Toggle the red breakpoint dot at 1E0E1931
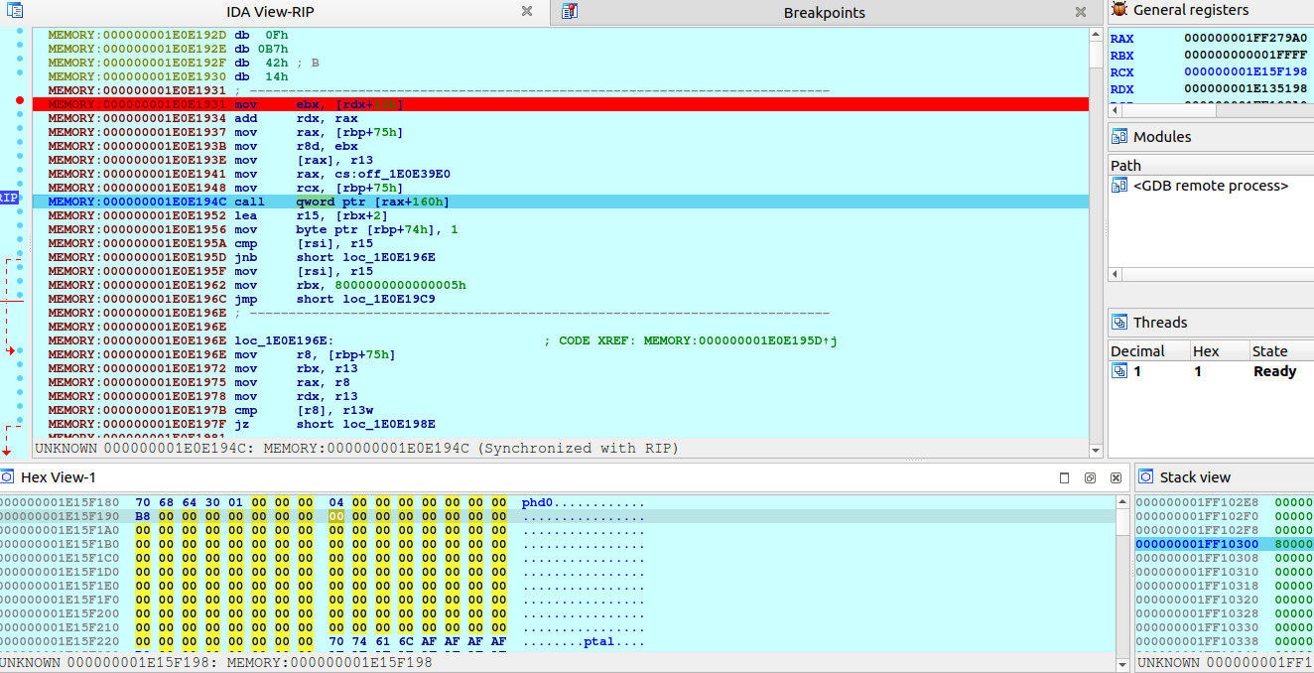Image resolution: width=1314 pixels, height=673 pixels. tap(20, 101)
